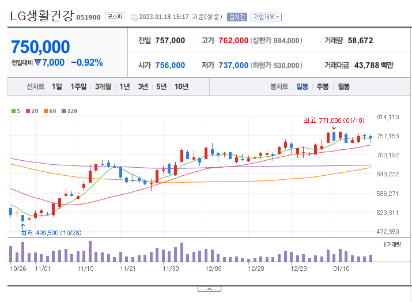Click the 최고 771,000 (01/10) annotation
Viewport: 412px width, 302px height.
pyautogui.click(x=334, y=120)
